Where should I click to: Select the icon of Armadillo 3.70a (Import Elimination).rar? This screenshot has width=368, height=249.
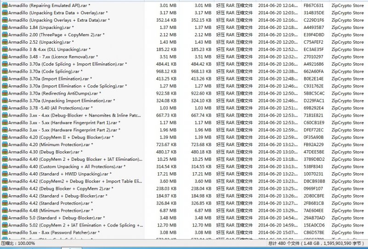[x=5, y=79]
